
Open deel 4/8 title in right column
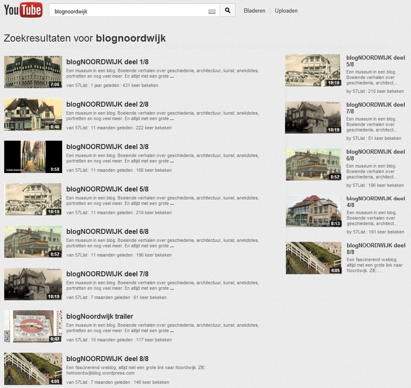pos(375,202)
